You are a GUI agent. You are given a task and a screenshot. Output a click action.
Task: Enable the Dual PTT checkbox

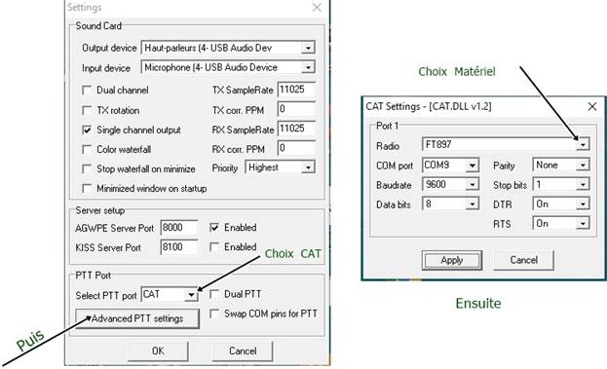214,294
